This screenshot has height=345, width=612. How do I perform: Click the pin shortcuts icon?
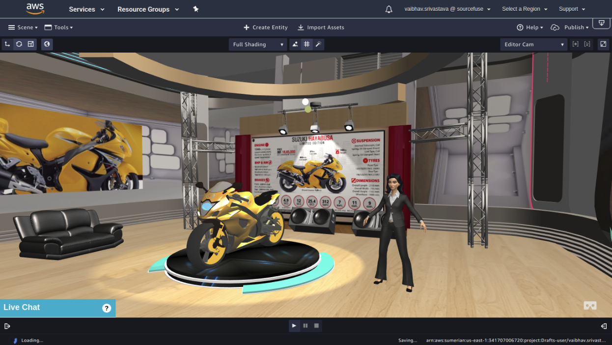[196, 9]
